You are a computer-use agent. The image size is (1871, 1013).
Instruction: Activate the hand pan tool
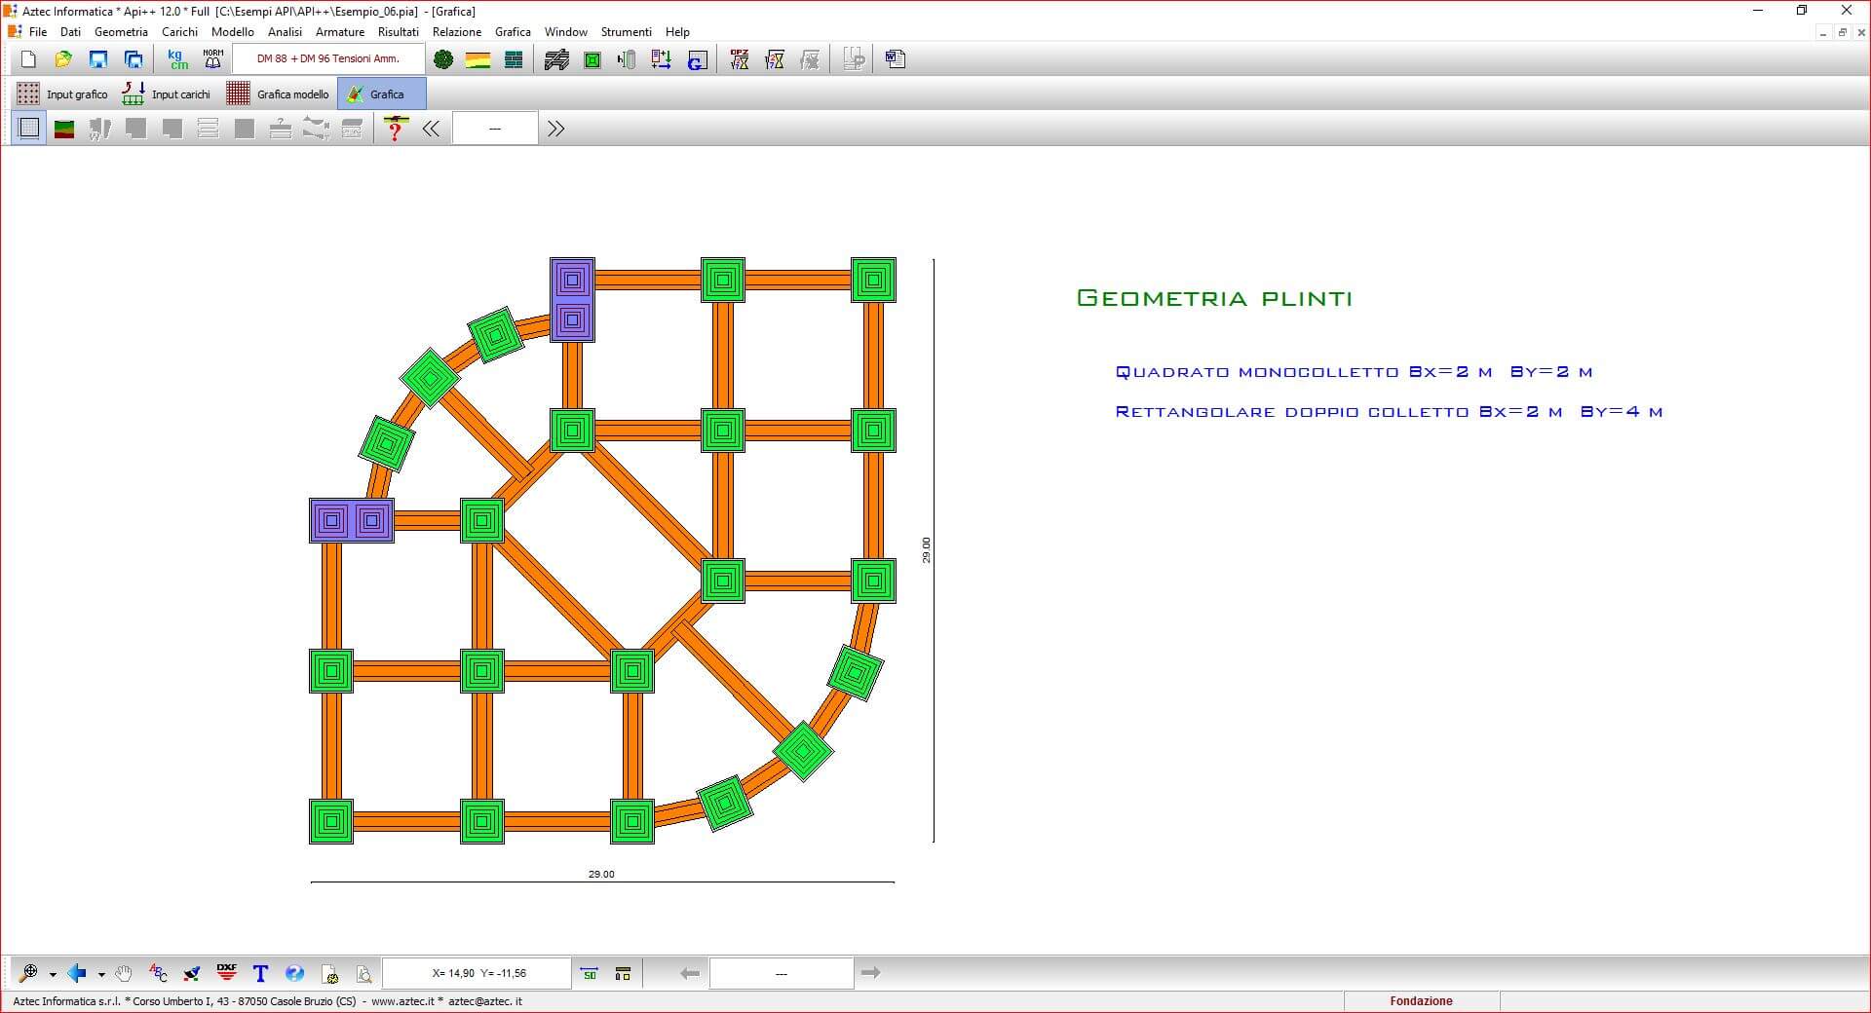(x=123, y=973)
